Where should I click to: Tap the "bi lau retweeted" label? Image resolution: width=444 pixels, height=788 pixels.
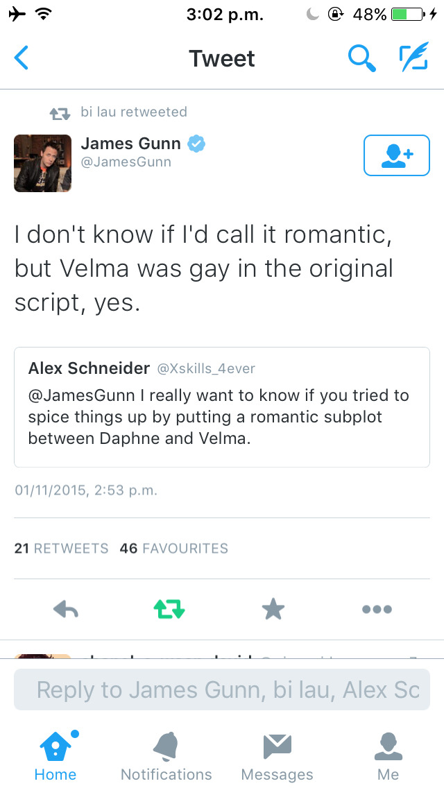[x=129, y=112]
